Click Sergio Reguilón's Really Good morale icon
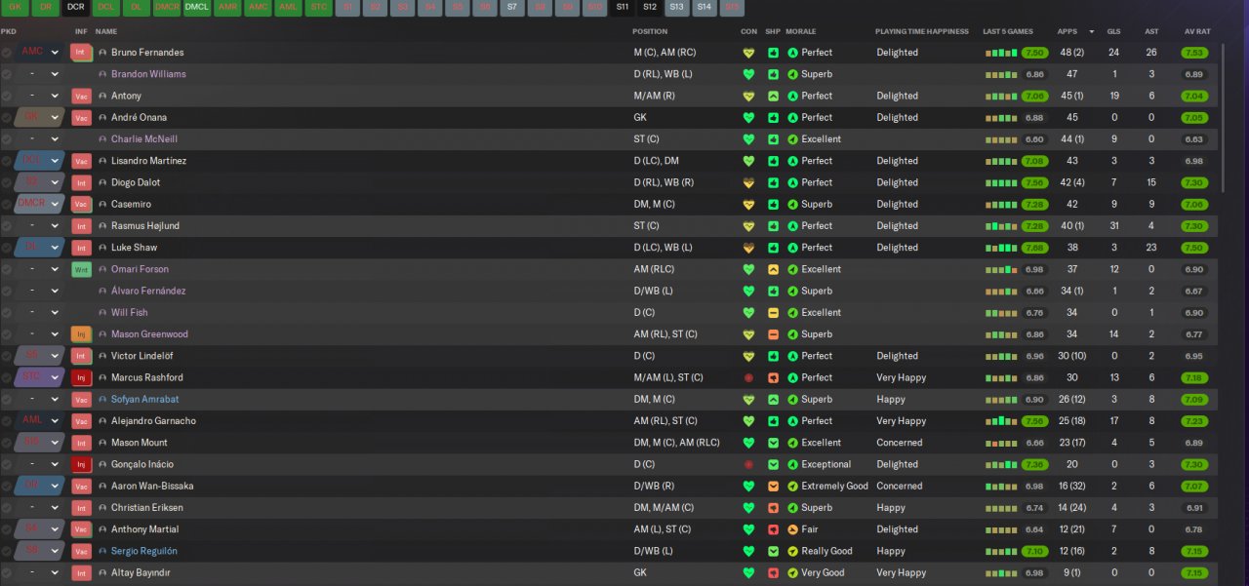The height and width of the screenshot is (586, 1249). (793, 551)
